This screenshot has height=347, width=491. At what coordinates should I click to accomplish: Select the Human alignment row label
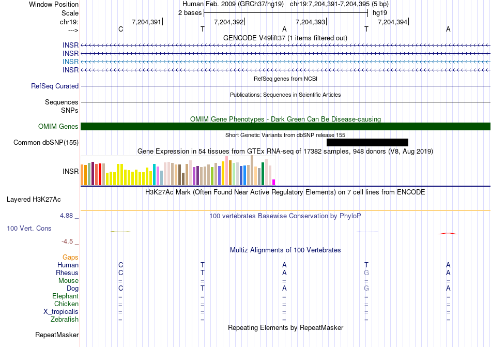coord(68,265)
